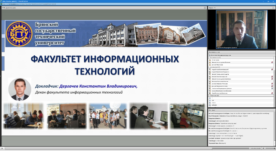Viewport: 276px width, 151px height.
Task: Click muted mic icon beside Петрешин
Action: 272,84
